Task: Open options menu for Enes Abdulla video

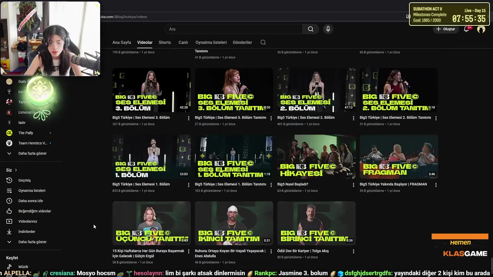Action: (271, 252)
